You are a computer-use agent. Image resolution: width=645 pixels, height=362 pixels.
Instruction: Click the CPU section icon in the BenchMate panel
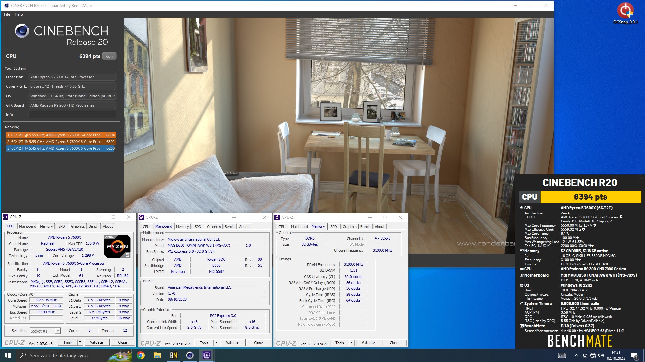tap(522, 208)
